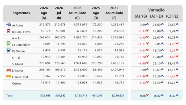Click the (C)/(E) variation header
Image resolution: width=186 pixels, height=105 pixels.
pyautogui.click(x=172, y=16)
